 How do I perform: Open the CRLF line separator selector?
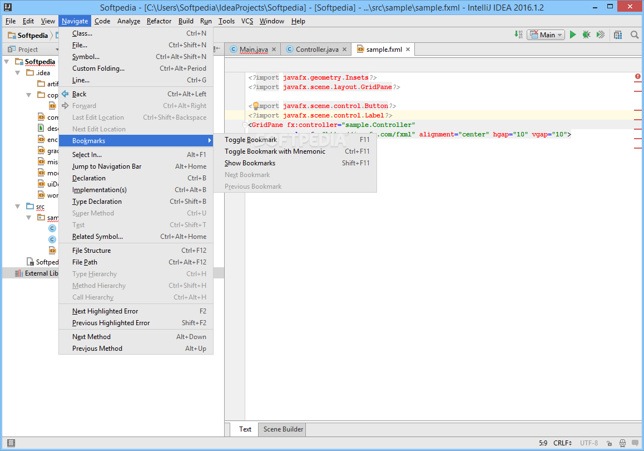[562, 443]
